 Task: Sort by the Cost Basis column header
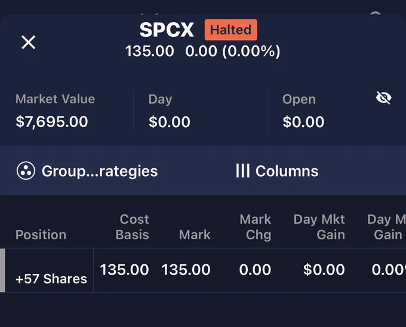click(133, 227)
